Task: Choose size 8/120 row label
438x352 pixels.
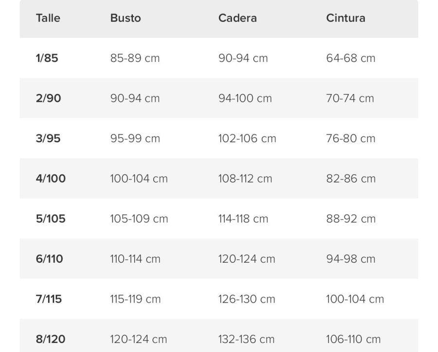Action: pos(51,339)
